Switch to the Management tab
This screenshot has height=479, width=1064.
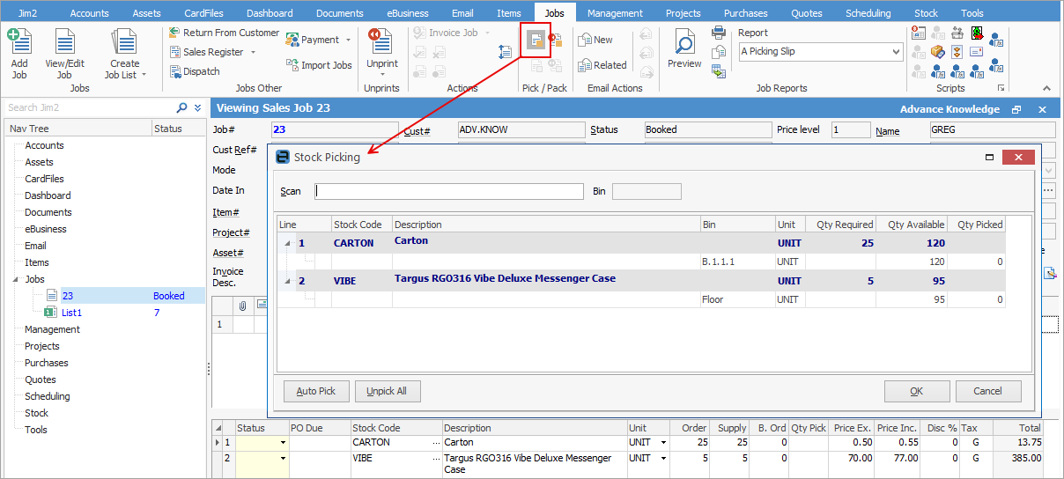click(x=615, y=13)
